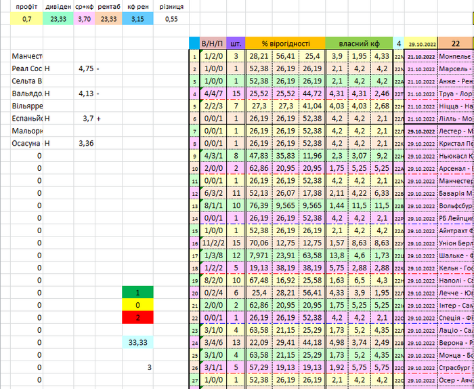
Task: Click the 62,86 cell in row 10
Action: tap(259, 168)
